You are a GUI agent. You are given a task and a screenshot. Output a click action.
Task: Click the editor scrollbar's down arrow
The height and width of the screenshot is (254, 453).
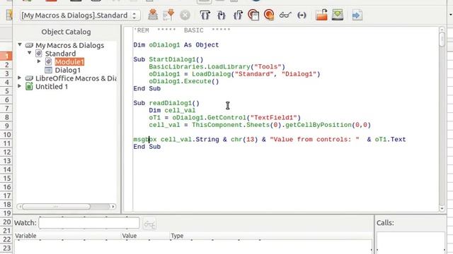(442, 209)
